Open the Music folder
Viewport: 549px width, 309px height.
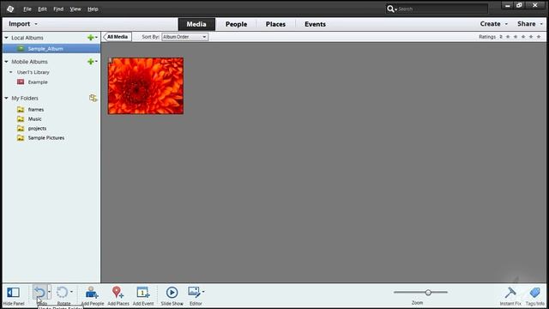[34, 119]
